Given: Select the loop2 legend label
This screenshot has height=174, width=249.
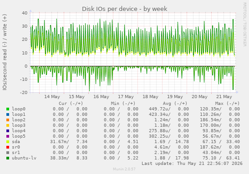Looking at the screenshot, I should [x=19, y=120].
